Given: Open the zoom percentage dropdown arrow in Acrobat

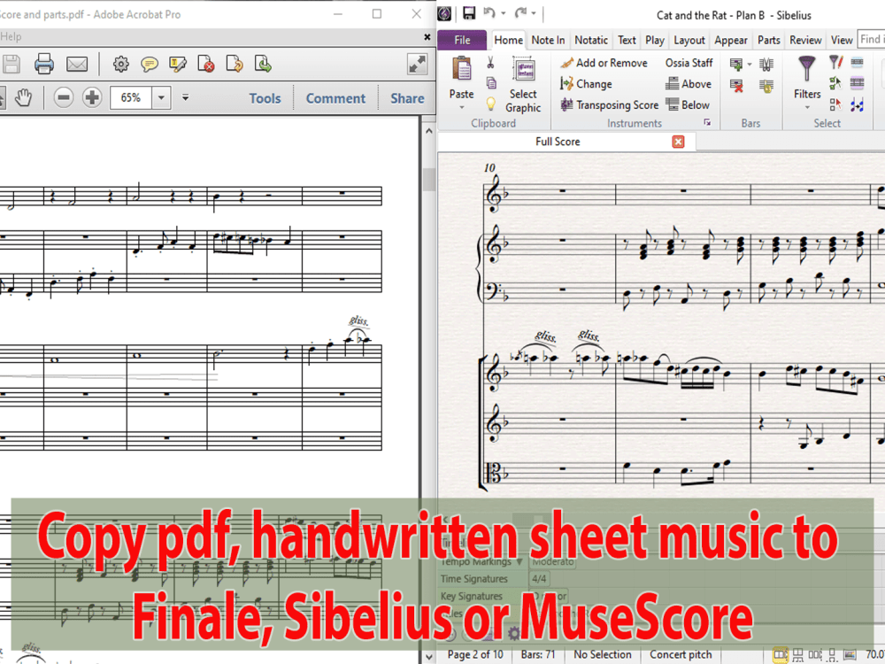Looking at the screenshot, I should (161, 97).
